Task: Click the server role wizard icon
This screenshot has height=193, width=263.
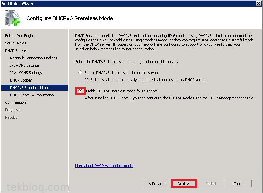Action: (12, 18)
